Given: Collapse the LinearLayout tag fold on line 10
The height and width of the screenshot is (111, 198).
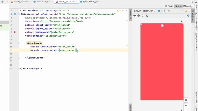Looking at the screenshot, I should point(19,43).
